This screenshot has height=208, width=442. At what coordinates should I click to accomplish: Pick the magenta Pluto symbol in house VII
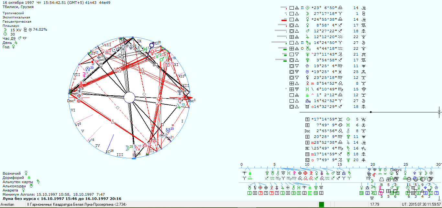point(84,74)
